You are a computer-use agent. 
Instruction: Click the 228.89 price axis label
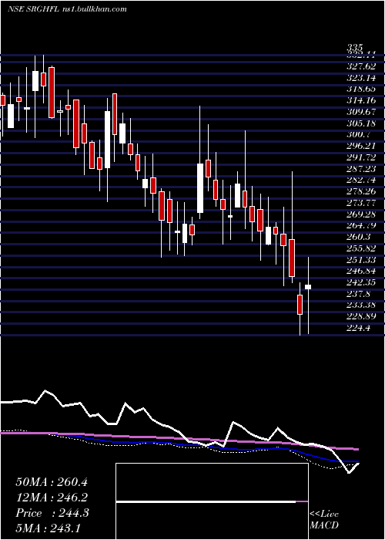[x=361, y=317]
